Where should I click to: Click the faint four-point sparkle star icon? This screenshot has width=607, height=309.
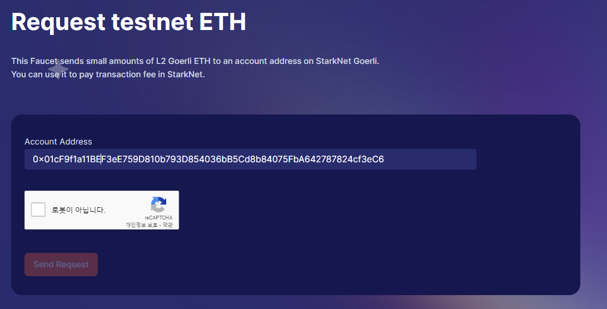coord(58,69)
